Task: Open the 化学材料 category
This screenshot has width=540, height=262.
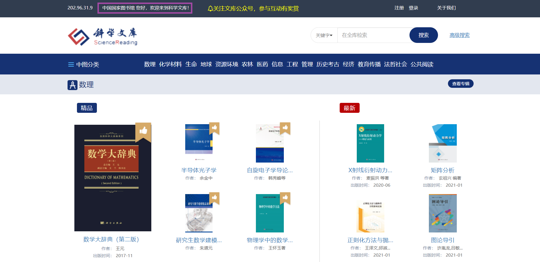Action: pyautogui.click(x=170, y=65)
